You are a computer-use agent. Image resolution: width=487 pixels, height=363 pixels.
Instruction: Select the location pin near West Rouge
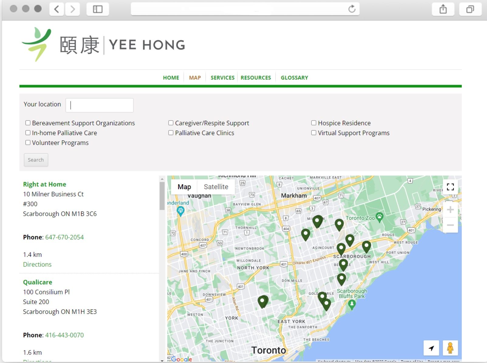click(x=366, y=246)
